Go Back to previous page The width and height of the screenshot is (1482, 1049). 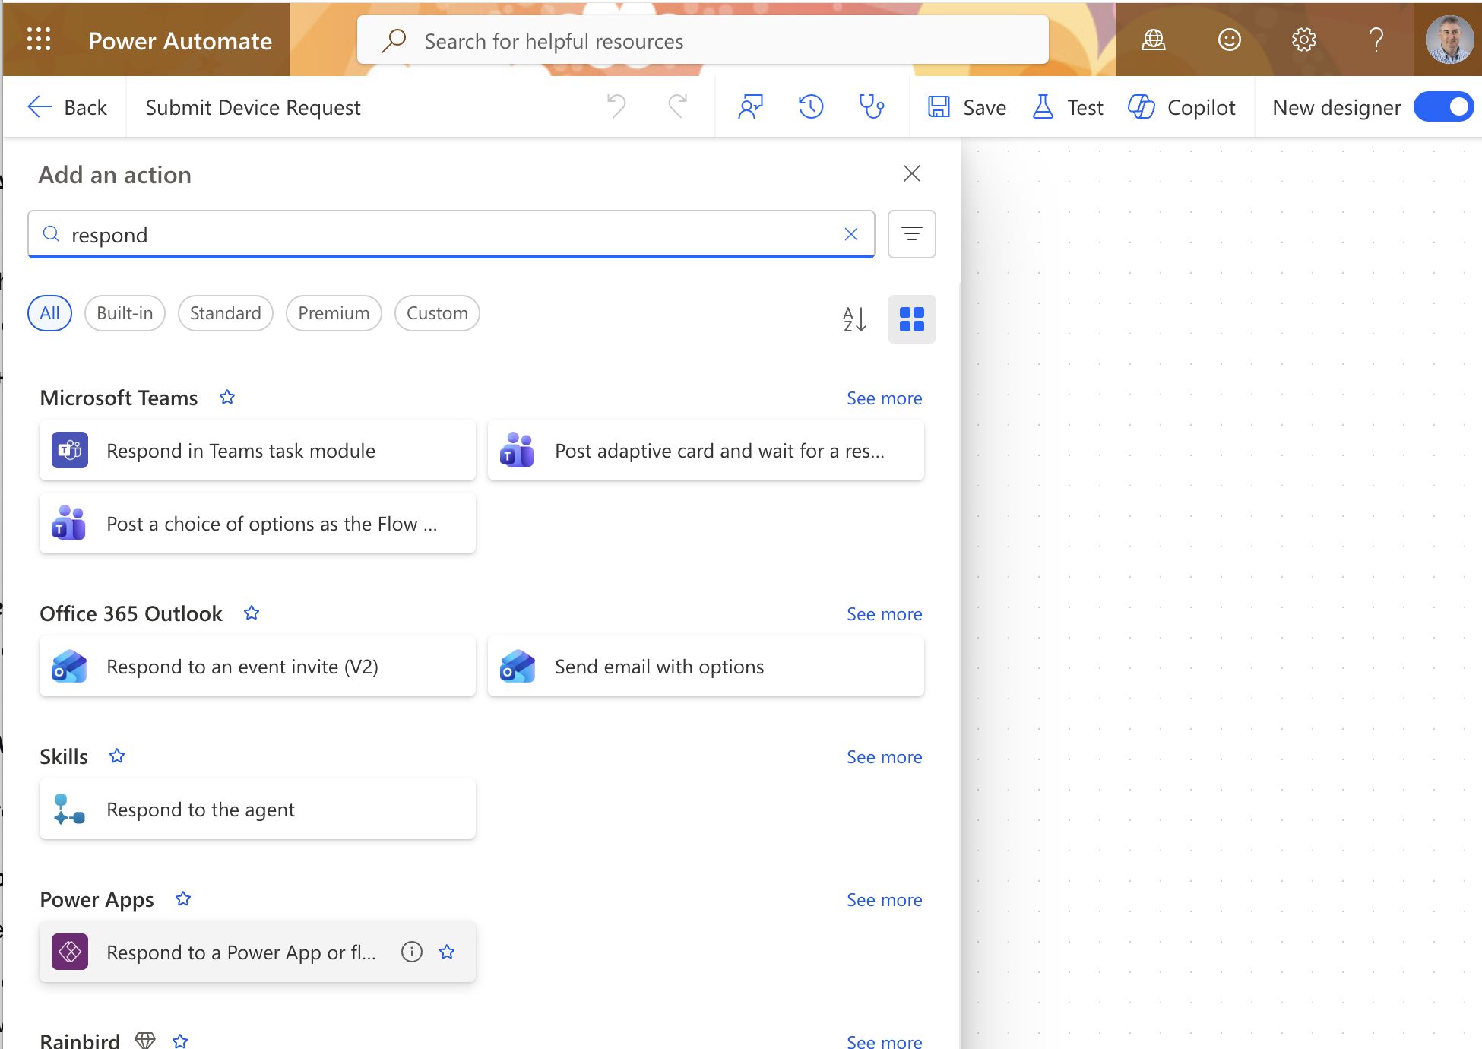click(67, 107)
